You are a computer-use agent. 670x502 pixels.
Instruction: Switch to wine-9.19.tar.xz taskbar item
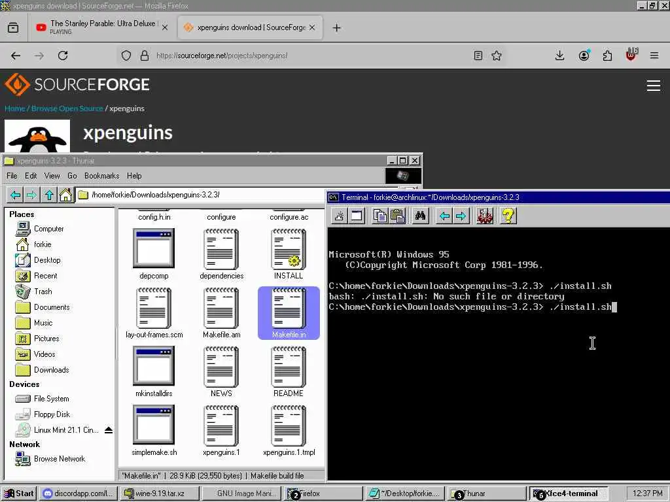(160, 494)
